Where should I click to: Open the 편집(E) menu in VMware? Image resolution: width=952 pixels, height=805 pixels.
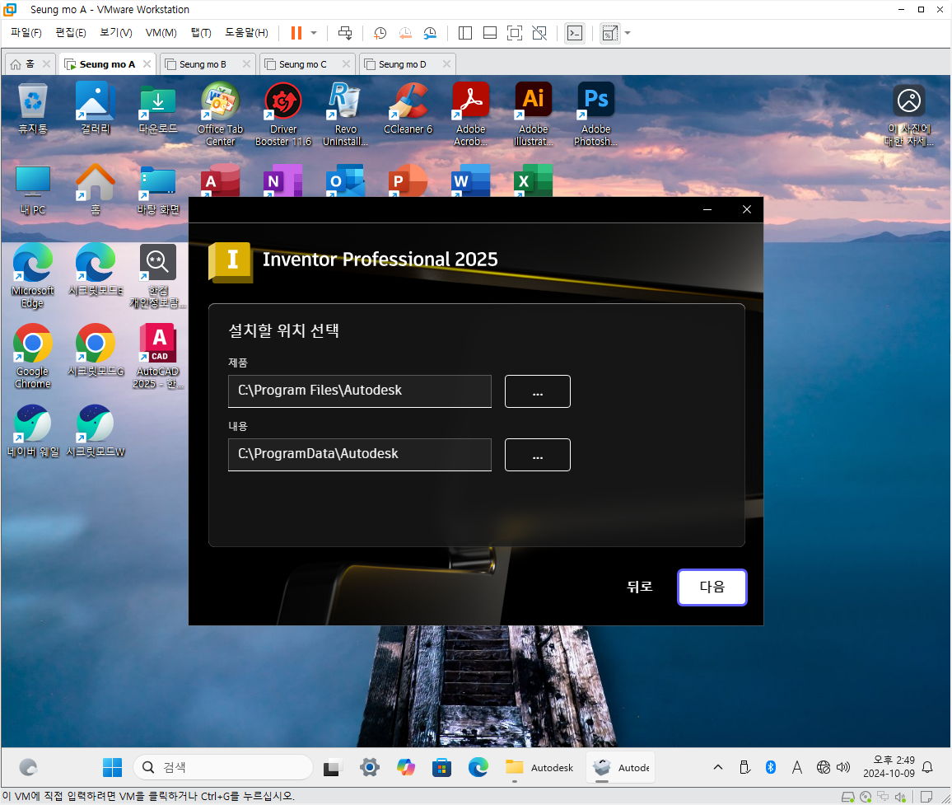click(71, 33)
